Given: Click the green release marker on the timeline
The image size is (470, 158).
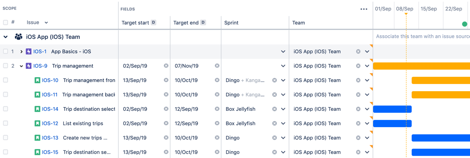Looking at the screenshot, I should click(465, 24).
